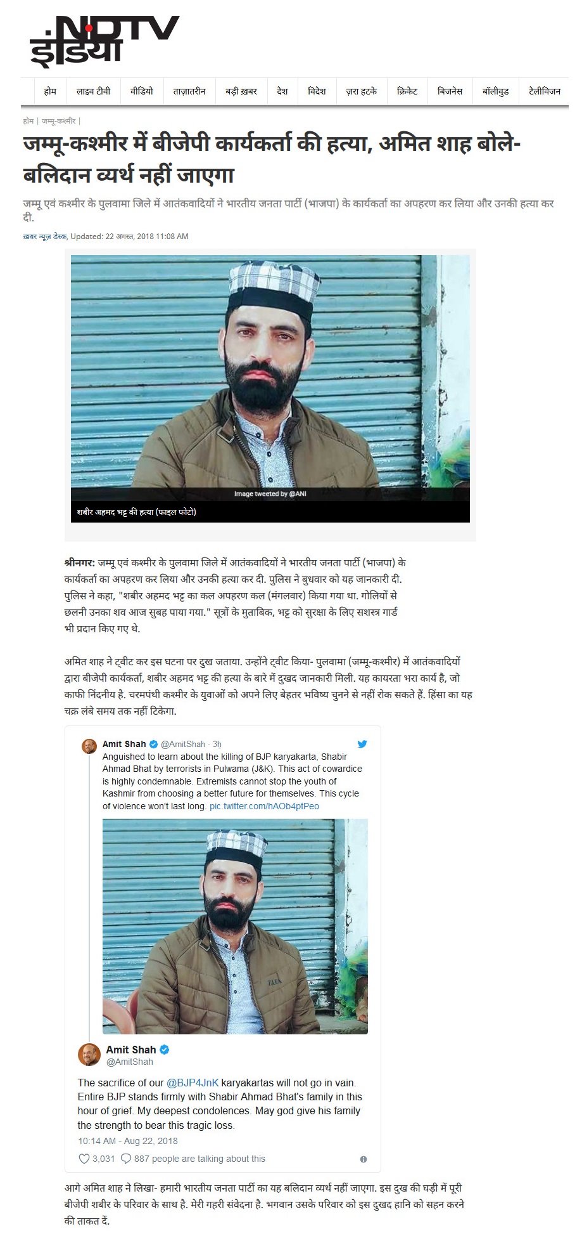Viewport: 582px width, 1243px height.
Task: Click the heart like icon on tweet
Action: point(84,1159)
